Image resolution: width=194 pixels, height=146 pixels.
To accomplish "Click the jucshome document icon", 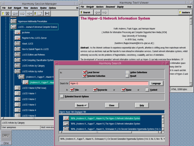I will tap(18, 33).
